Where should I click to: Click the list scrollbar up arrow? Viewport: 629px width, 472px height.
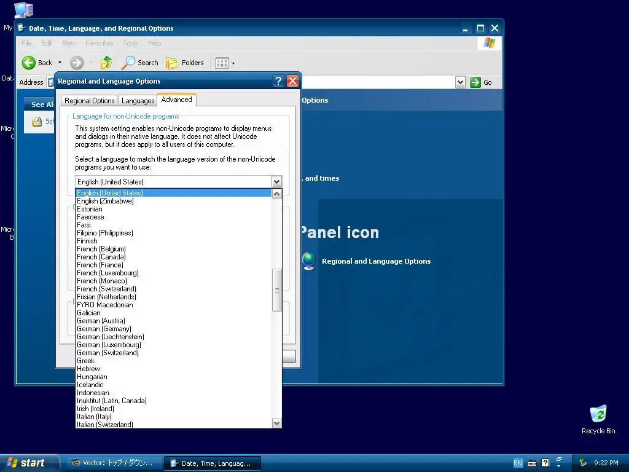pos(277,194)
